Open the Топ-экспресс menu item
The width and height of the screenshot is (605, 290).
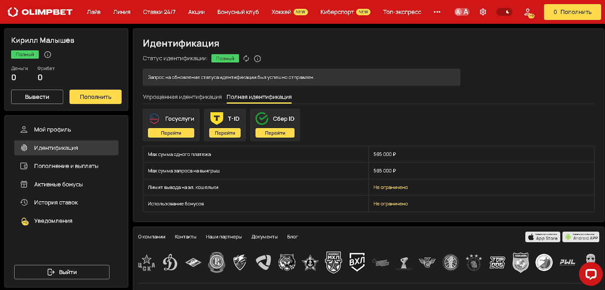click(402, 12)
